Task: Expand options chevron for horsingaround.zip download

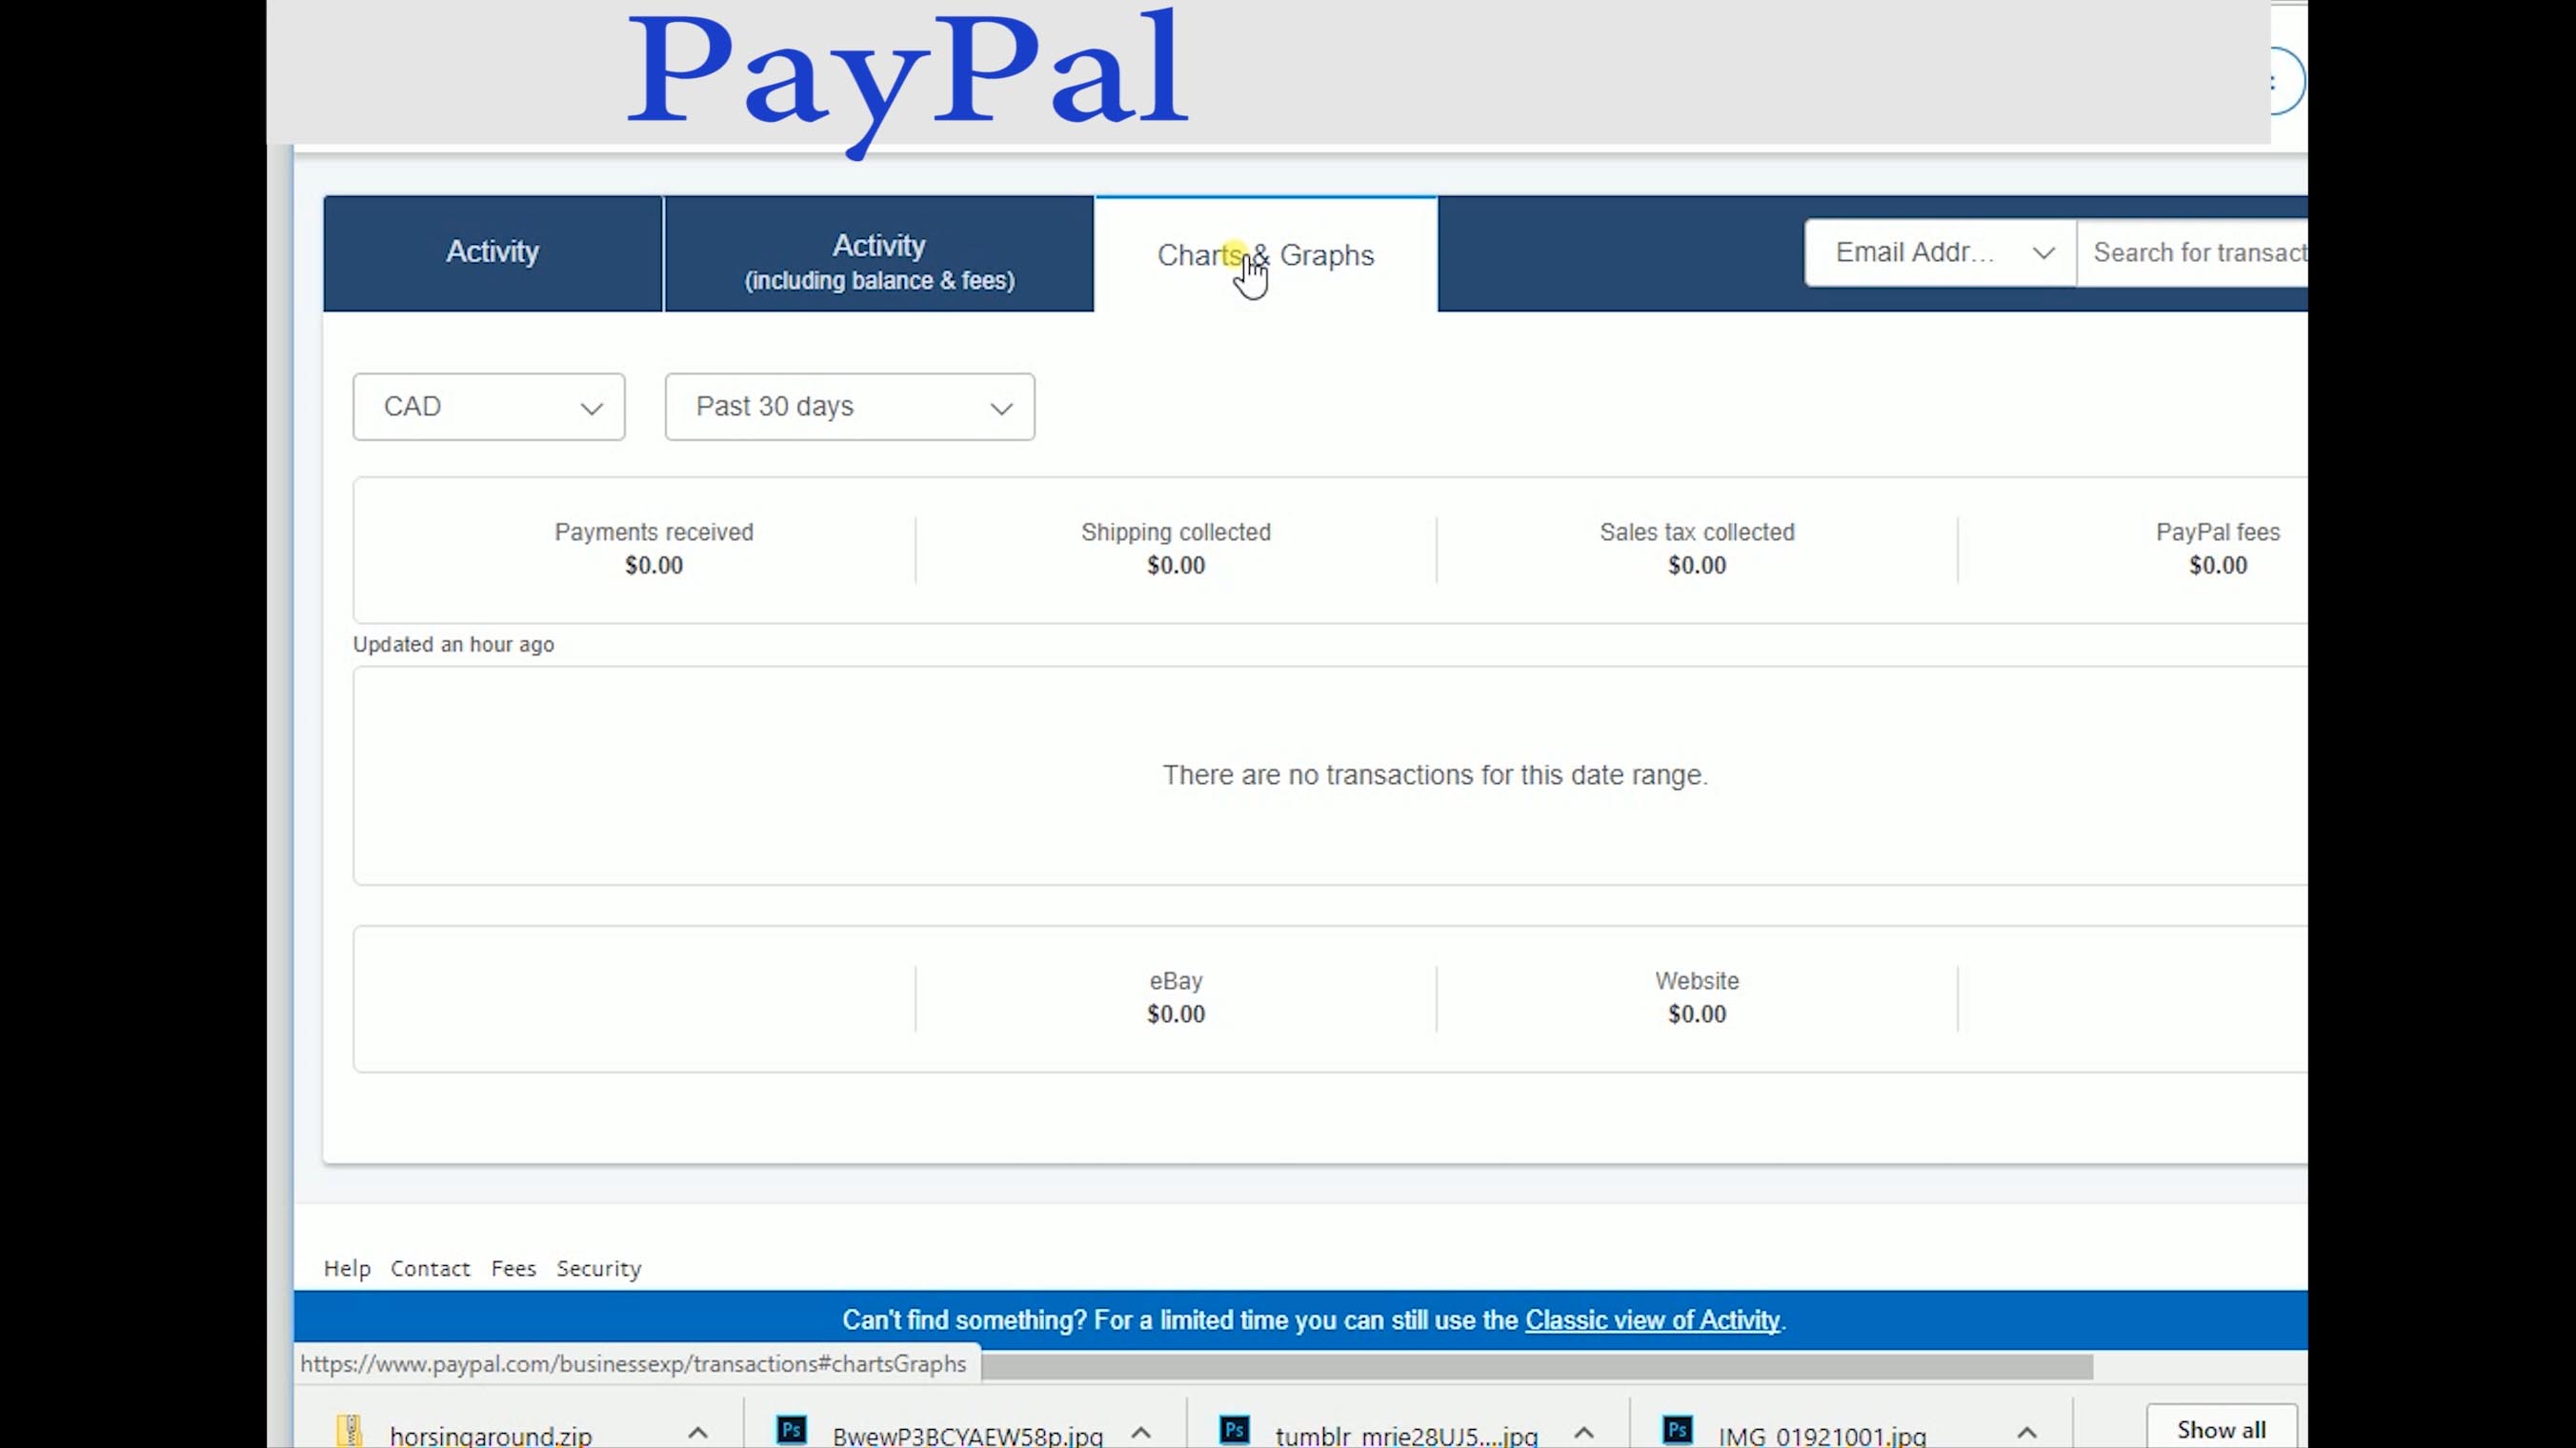Action: click(698, 1433)
